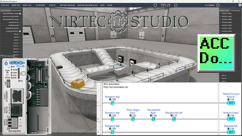Image resolution: width=242 pixels, height=136 pixels.
Task: Click the Distrubute Run C105 OUT coil
Action: tap(231, 132)
